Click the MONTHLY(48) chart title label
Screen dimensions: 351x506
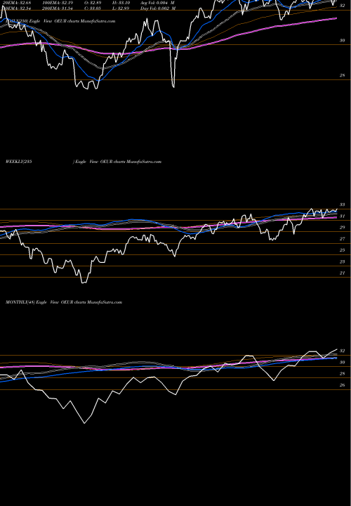pos(63,302)
